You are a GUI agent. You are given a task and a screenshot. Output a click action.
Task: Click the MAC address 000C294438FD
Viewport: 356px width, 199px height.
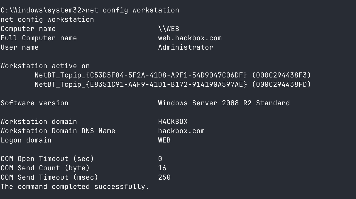[281, 84]
